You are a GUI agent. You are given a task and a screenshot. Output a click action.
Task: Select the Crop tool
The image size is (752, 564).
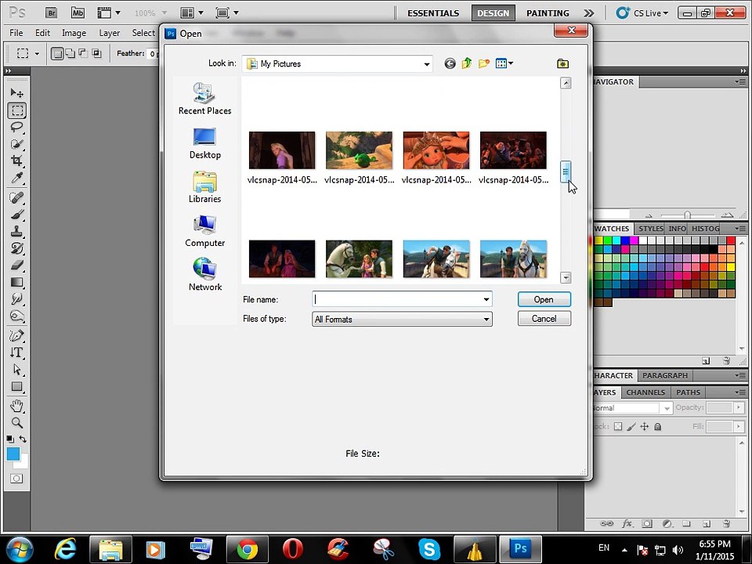(x=16, y=161)
